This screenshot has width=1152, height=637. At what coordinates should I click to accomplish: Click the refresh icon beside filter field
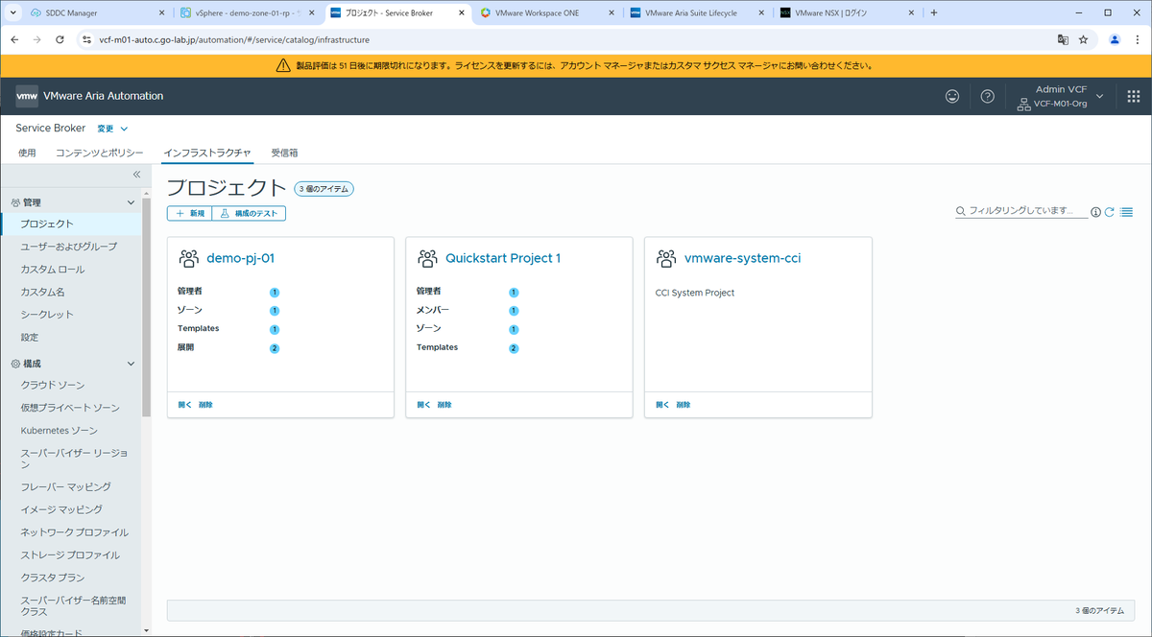click(x=1110, y=212)
